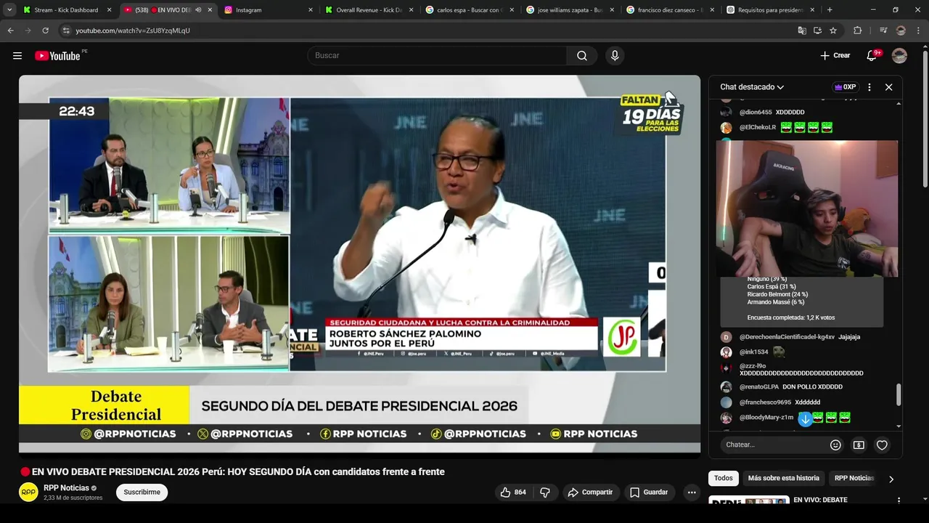Open a new browser tab
This screenshot has height=523, width=929.
pos(830,10)
